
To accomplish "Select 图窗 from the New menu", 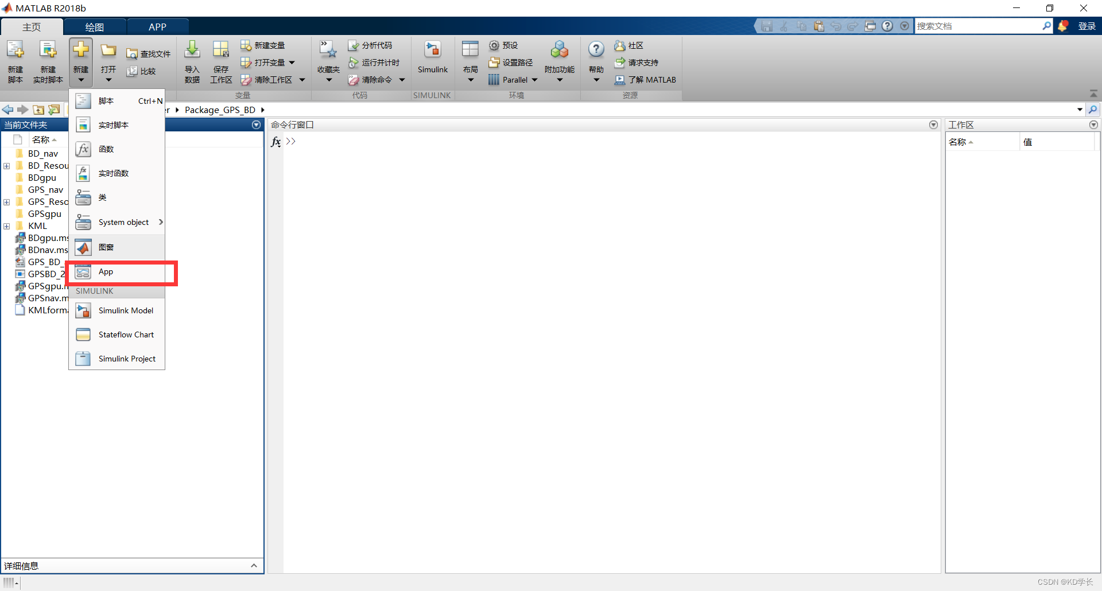I will (x=117, y=247).
